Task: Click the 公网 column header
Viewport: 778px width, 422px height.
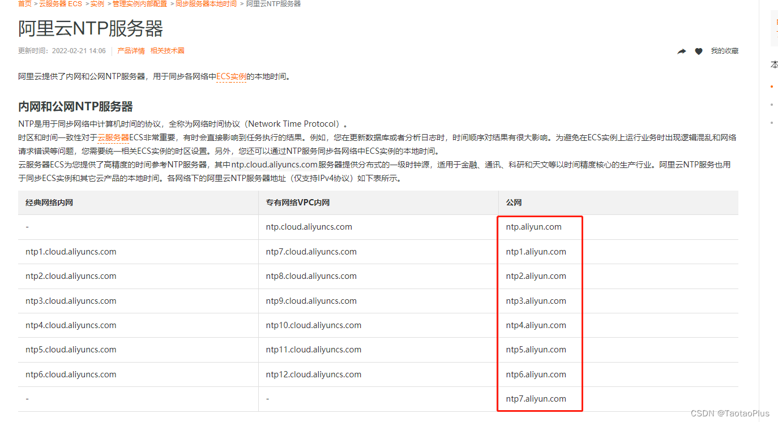Action: 618,203
